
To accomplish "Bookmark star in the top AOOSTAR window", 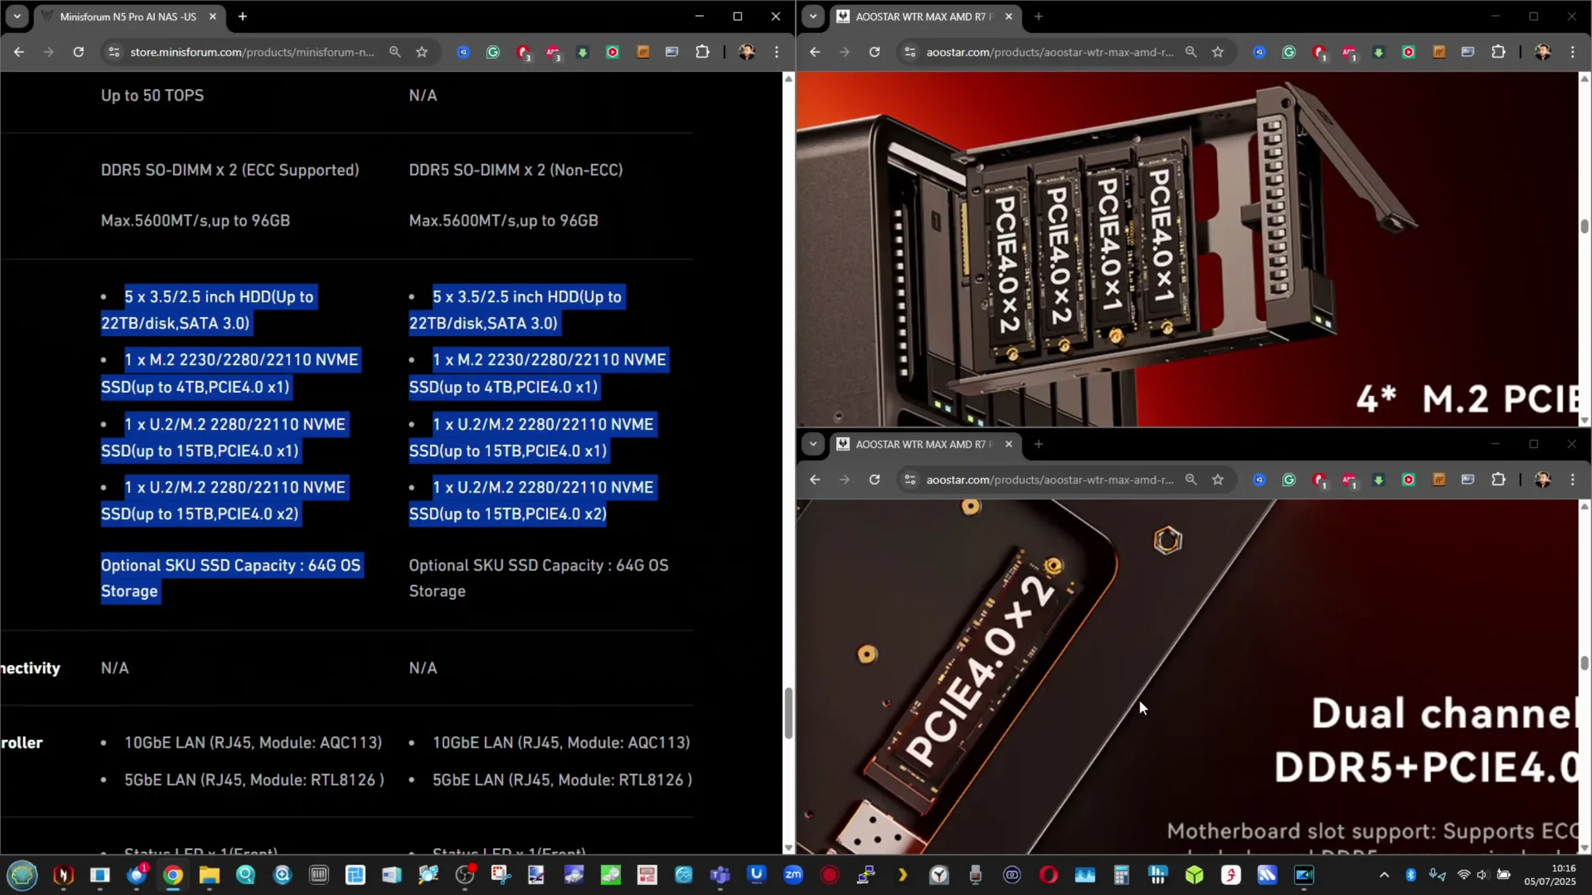I will coord(1218,52).
